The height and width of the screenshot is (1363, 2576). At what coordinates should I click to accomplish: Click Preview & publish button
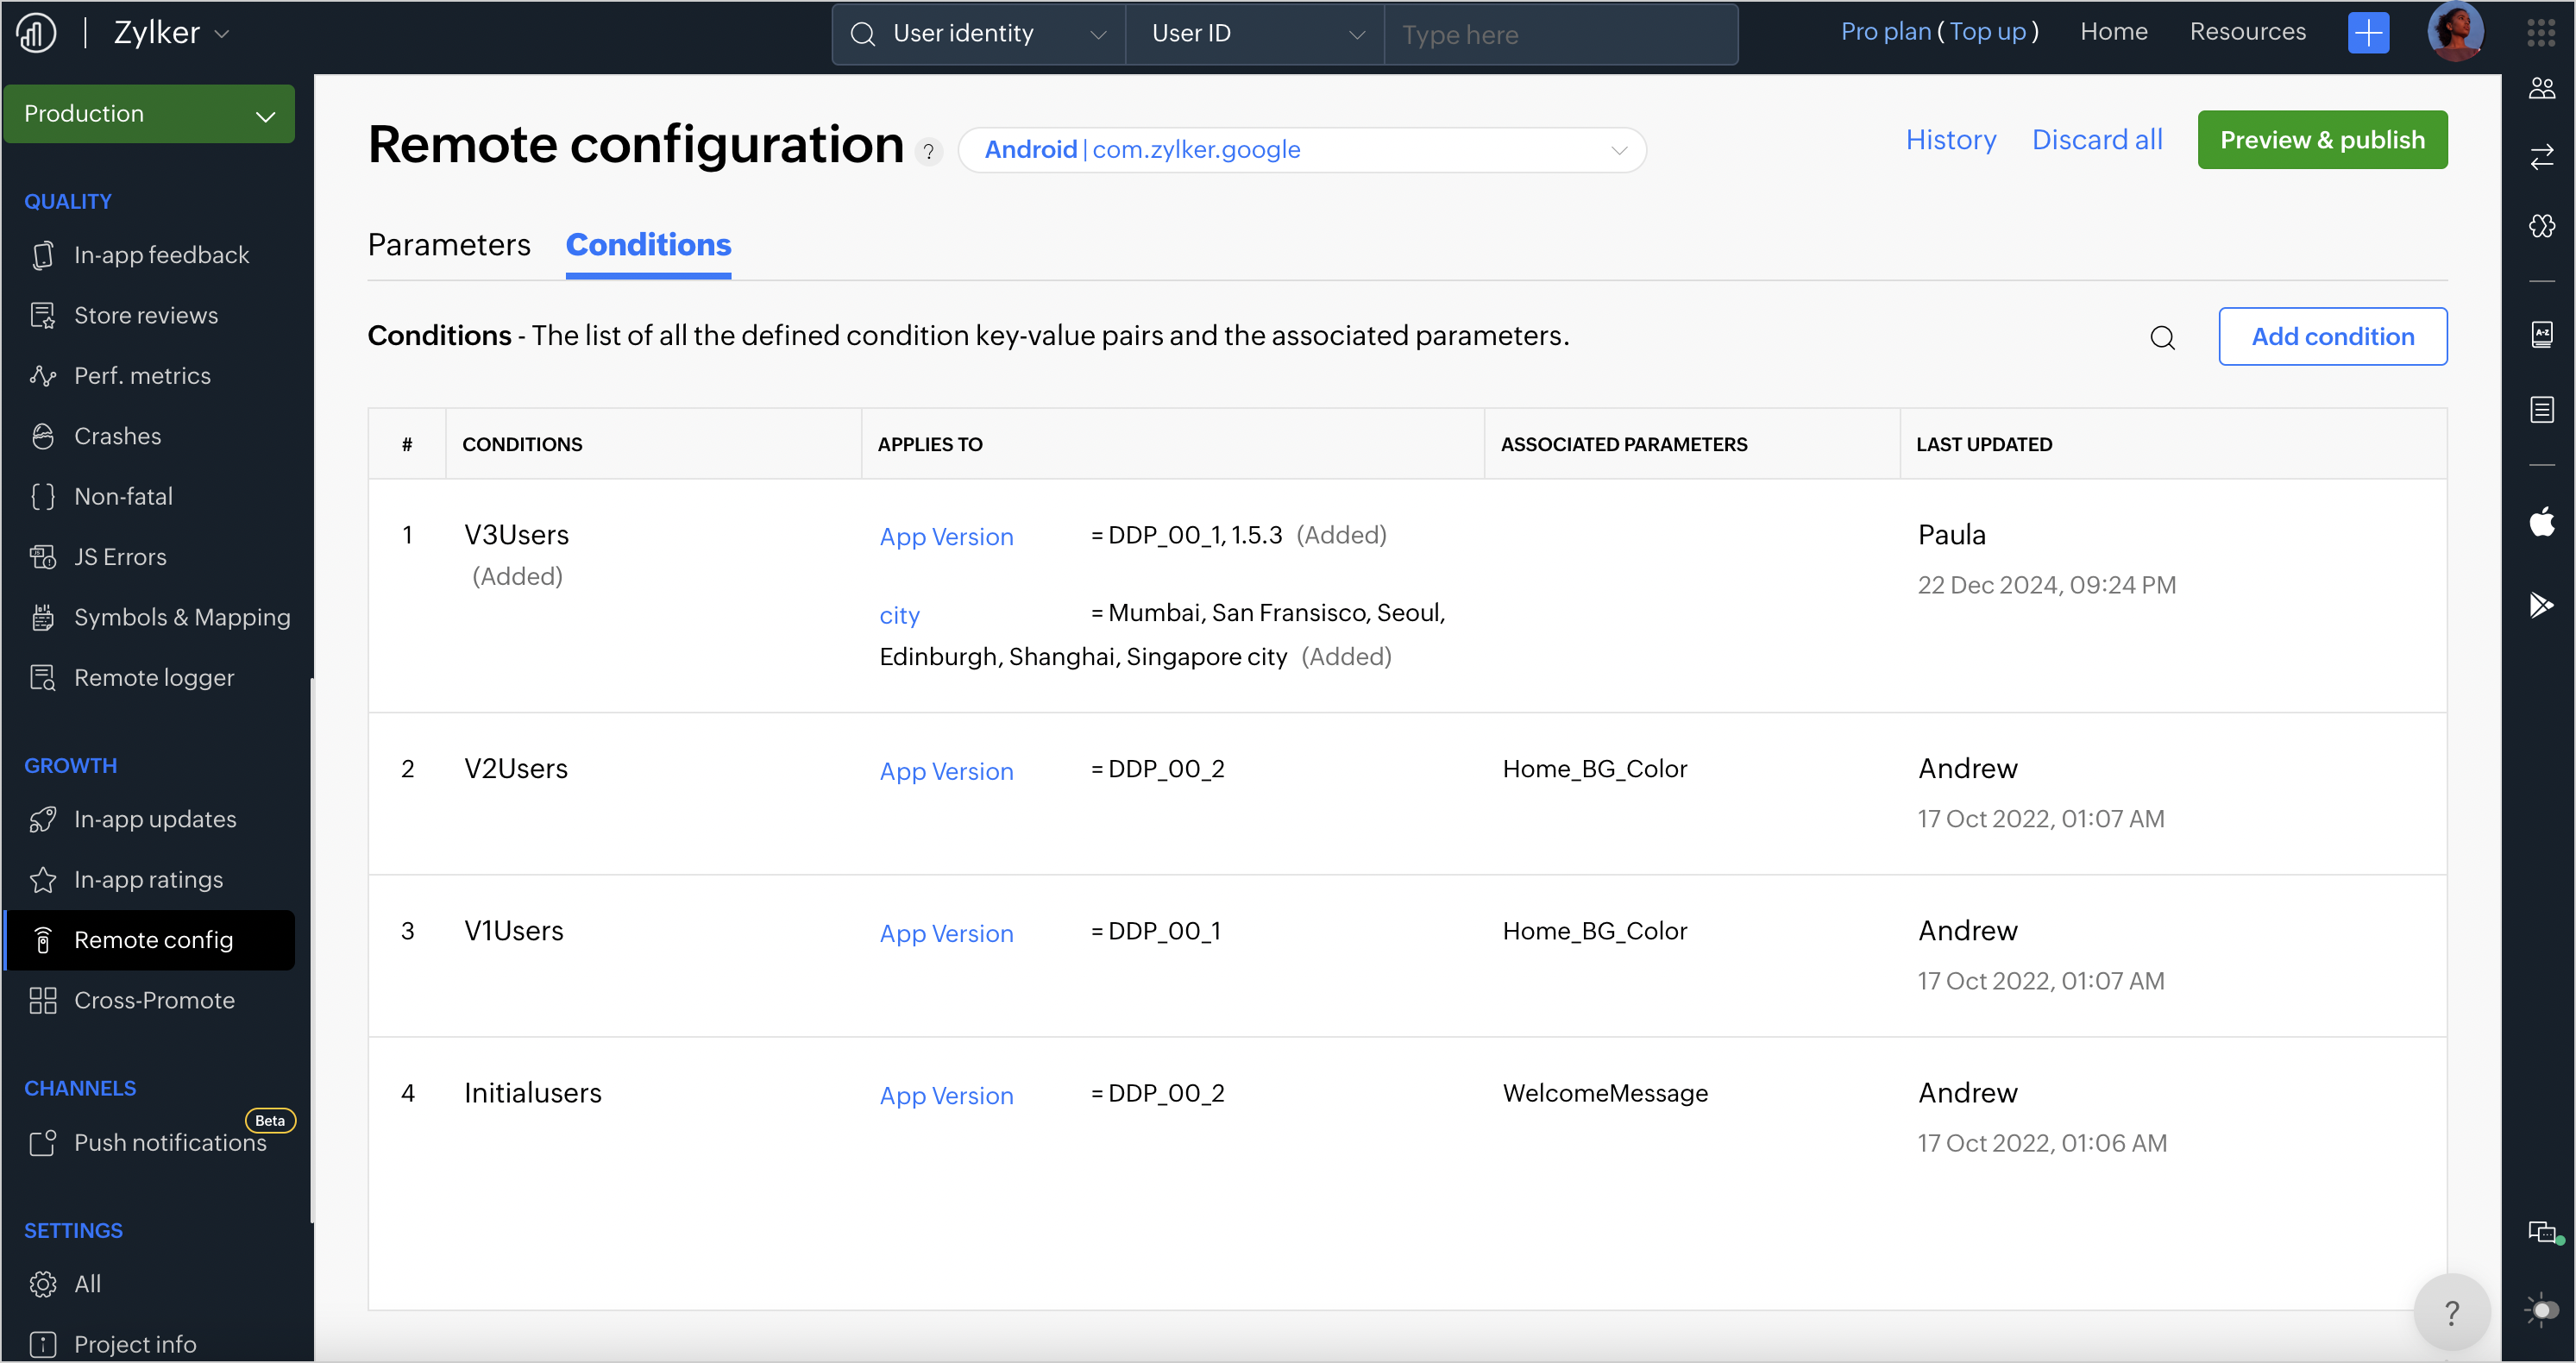click(2322, 140)
